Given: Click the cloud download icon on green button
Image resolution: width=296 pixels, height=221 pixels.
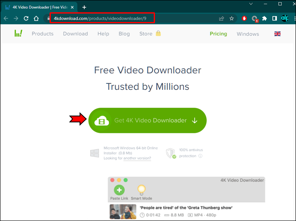Looking at the screenshot, I should (102, 121).
